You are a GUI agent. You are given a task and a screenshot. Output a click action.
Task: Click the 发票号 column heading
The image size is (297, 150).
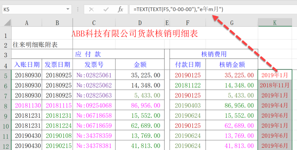pyautogui.click(x=94, y=65)
